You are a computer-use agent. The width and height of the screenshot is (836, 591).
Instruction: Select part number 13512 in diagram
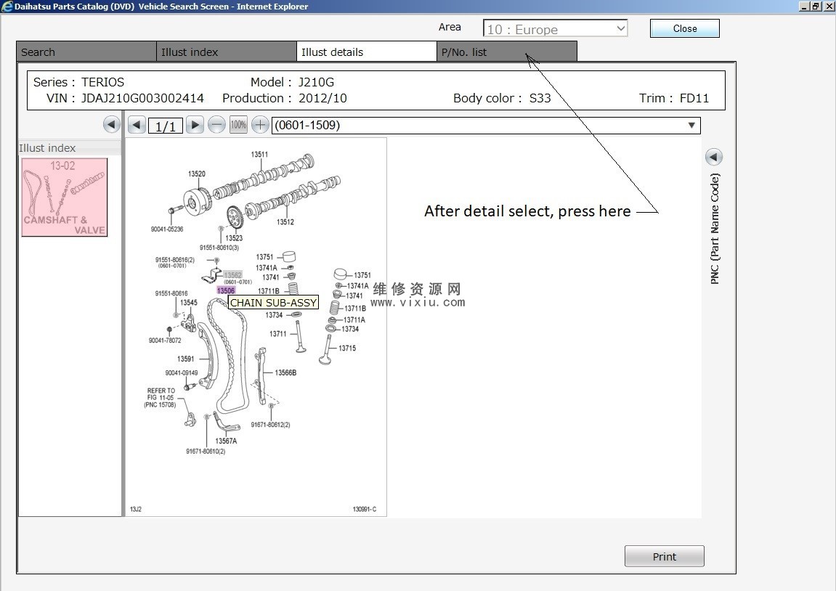click(x=285, y=221)
